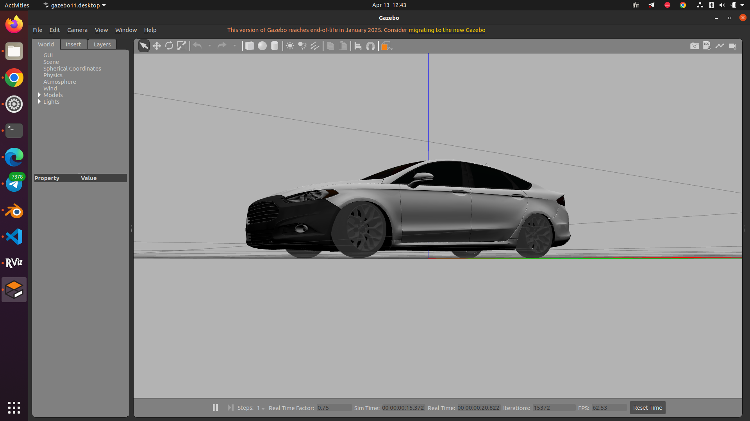
Task: Select the Scale mode tool
Action: [x=182, y=46]
